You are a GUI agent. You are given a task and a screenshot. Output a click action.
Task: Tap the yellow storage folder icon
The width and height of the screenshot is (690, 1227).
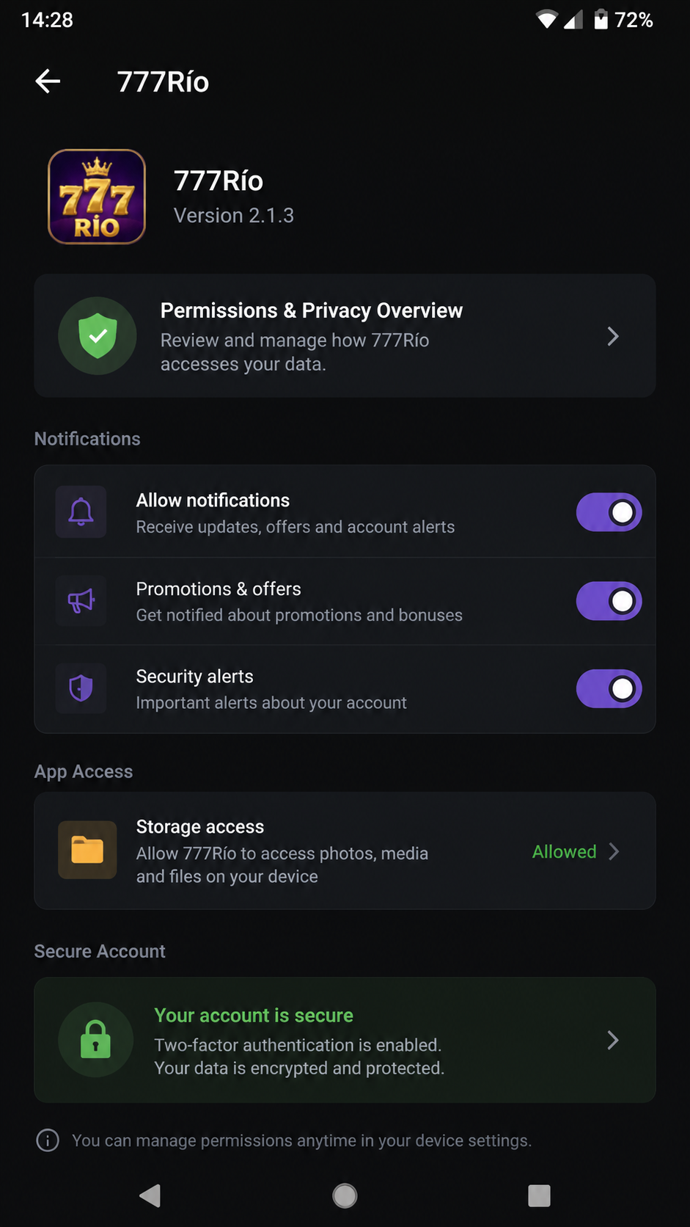click(87, 850)
